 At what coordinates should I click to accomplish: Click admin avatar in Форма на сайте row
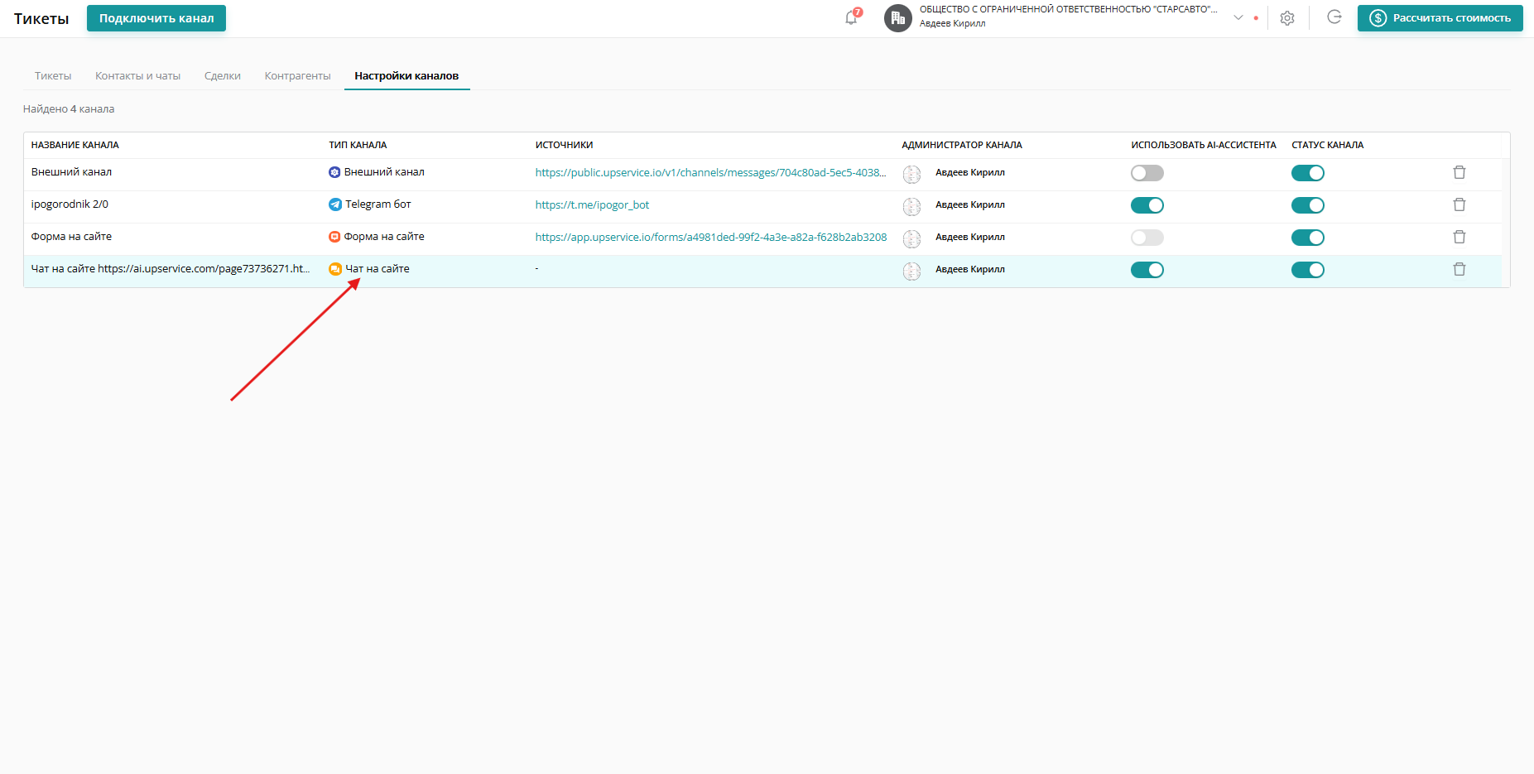coord(911,238)
